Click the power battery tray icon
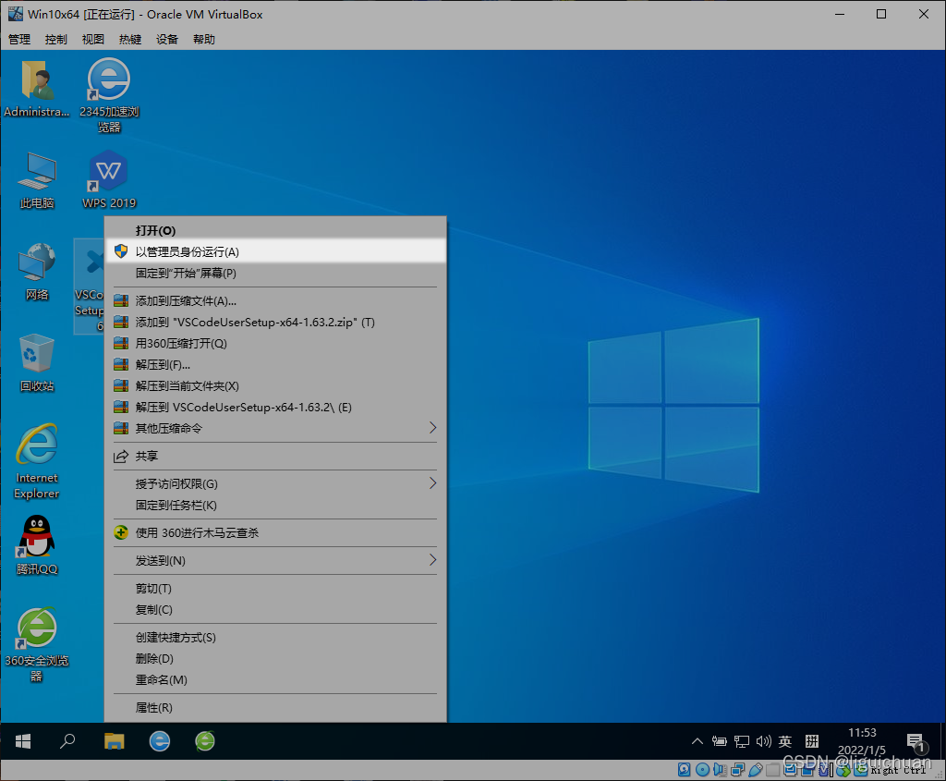The height and width of the screenshot is (781, 946). [719, 741]
